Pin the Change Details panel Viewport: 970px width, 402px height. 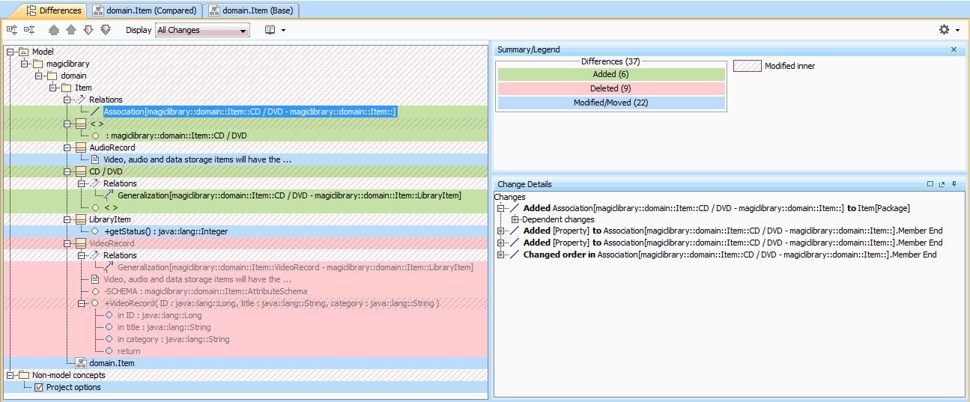954,184
